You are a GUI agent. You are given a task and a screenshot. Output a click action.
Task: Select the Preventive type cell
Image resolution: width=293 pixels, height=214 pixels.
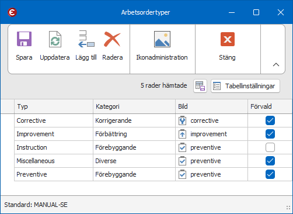tap(54, 174)
